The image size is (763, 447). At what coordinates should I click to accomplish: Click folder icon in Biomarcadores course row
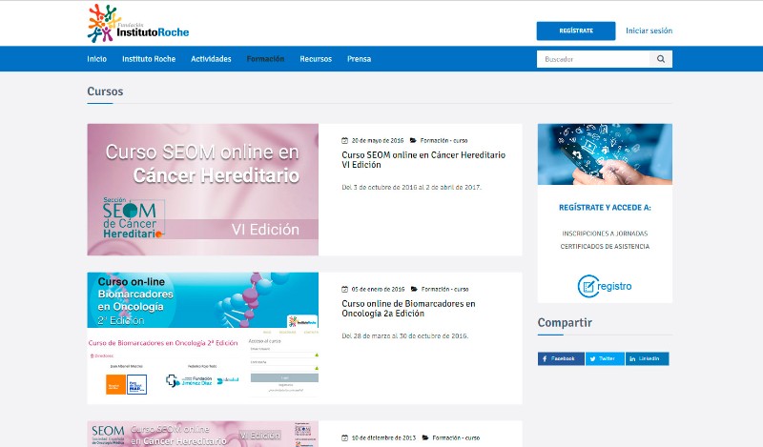click(414, 289)
